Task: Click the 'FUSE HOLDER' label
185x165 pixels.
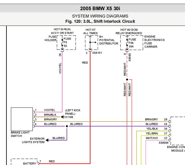Action: (50, 38)
